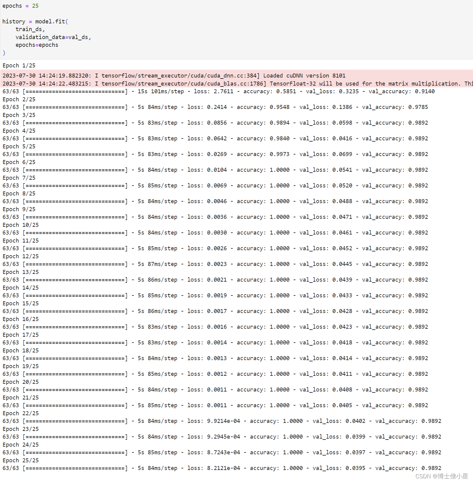Image resolution: width=473 pixels, height=482 pixels.
Task: Click the loss value 0.0069
Action: 217,186
